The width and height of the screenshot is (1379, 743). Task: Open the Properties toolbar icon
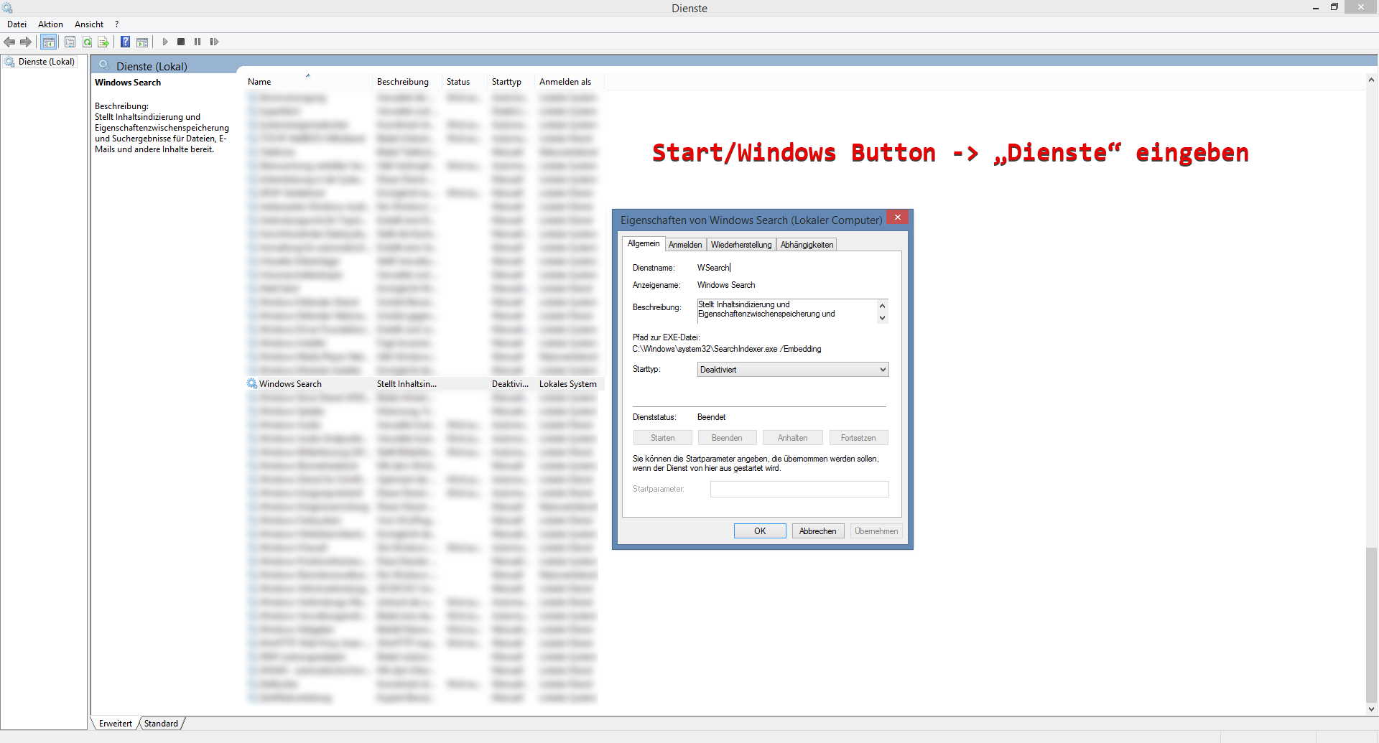[x=70, y=42]
